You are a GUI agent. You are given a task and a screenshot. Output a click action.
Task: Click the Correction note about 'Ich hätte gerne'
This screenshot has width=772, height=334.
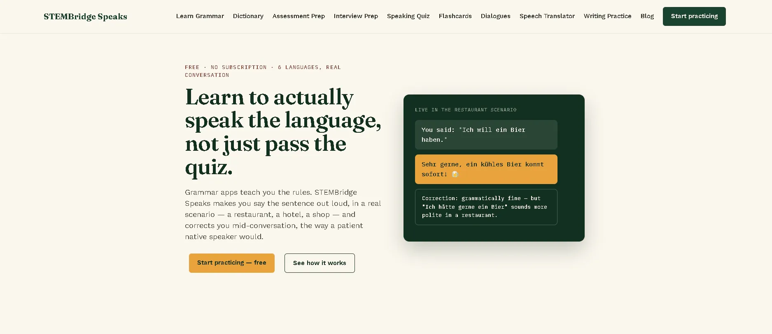486,207
